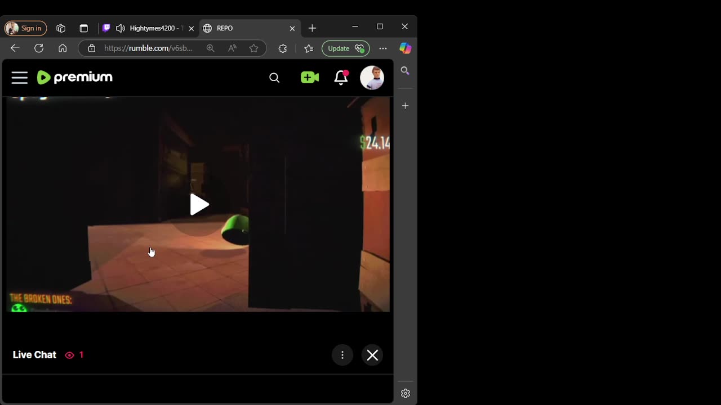Click the video thumbnail frame
The height and width of the screenshot is (405, 721).
[x=198, y=204]
